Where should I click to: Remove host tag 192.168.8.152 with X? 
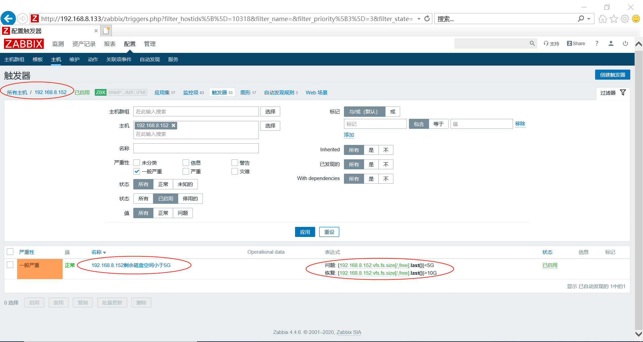pyautogui.click(x=173, y=125)
